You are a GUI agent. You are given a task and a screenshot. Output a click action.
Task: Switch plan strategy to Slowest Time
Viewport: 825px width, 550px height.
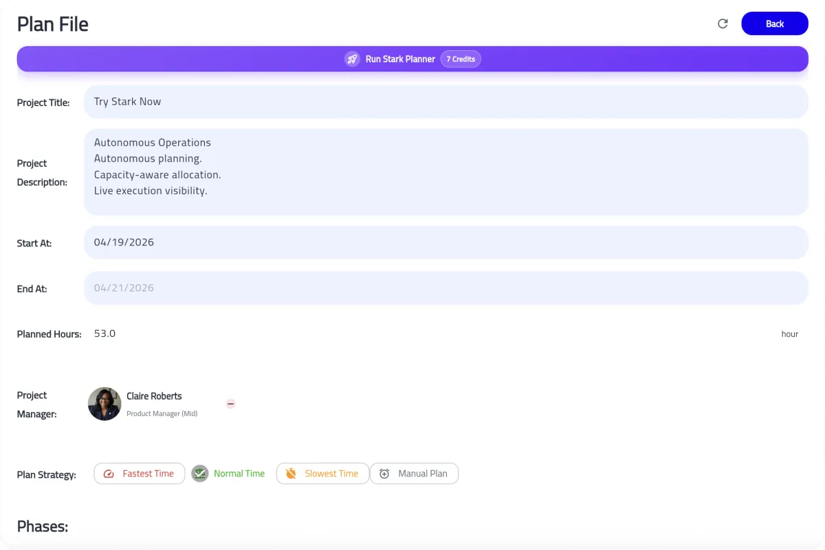pos(331,474)
